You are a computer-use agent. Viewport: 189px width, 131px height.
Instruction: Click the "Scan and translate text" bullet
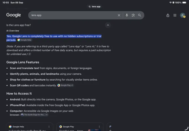click(x=51, y=68)
